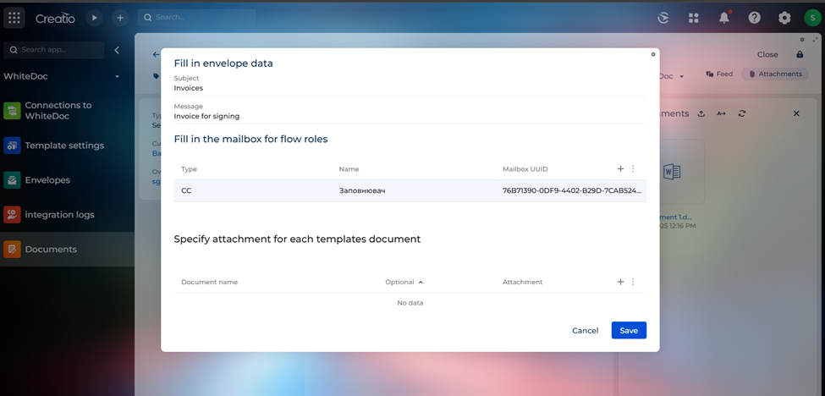Open the app launcher grid icon
This screenshot has width=825, height=396.
(x=14, y=18)
